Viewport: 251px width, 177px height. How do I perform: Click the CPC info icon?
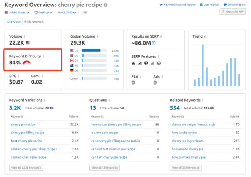(x=18, y=76)
